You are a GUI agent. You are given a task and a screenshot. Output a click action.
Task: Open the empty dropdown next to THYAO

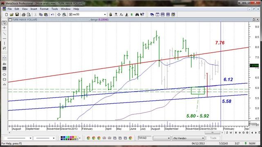click(x=162, y=138)
